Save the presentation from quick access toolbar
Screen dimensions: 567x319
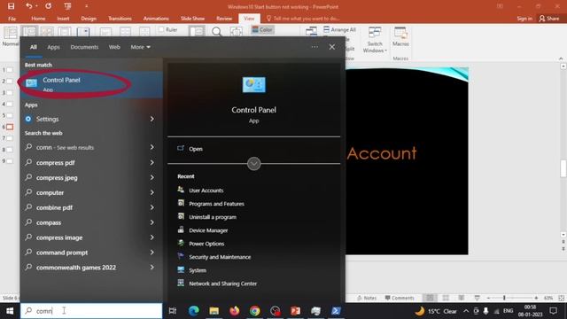[x=11, y=6]
